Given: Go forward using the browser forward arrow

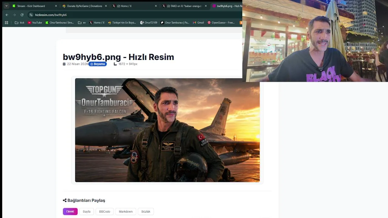Looking at the screenshot, I should click(14, 15).
